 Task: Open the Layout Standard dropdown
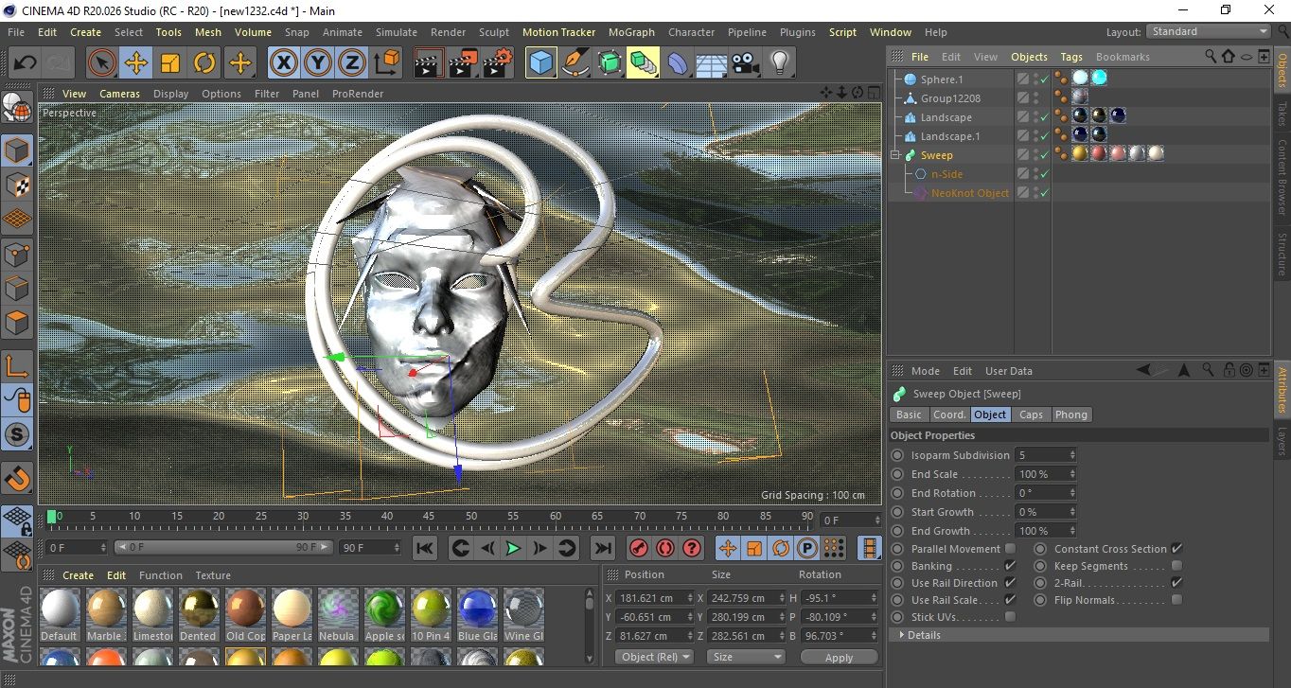(x=1209, y=31)
